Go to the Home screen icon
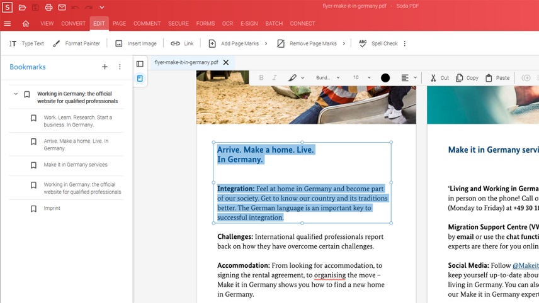539x303 pixels. 26,24
